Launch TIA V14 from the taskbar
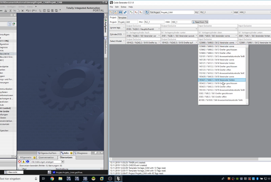The image size is (271, 182). (69, 179)
